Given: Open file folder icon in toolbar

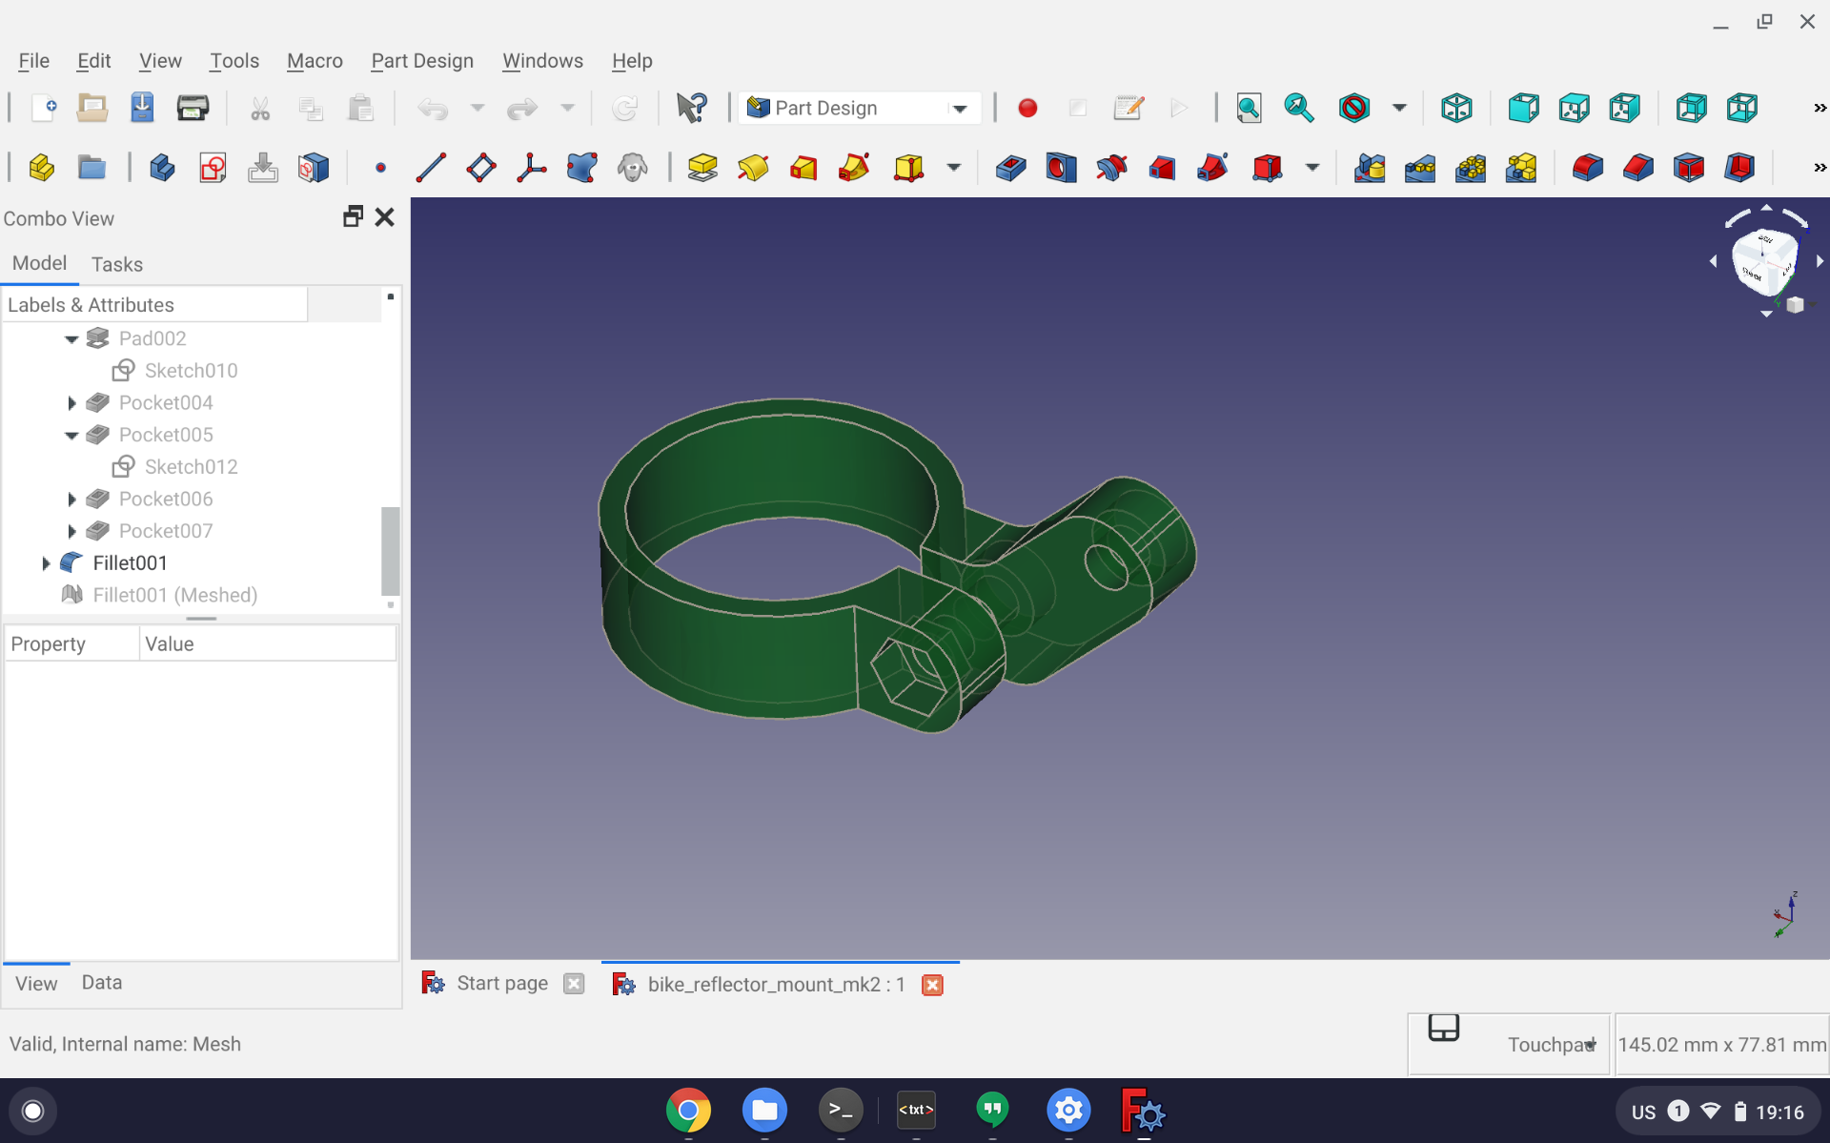Looking at the screenshot, I should pyautogui.click(x=92, y=108).
